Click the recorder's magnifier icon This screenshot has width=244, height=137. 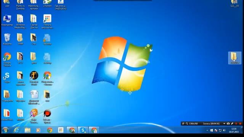[187, 124]
